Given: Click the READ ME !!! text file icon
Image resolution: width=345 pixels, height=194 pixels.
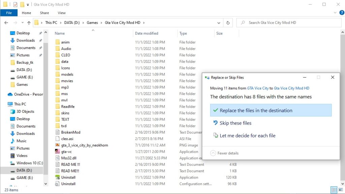Looking at the screenshot, I should 57,164.
